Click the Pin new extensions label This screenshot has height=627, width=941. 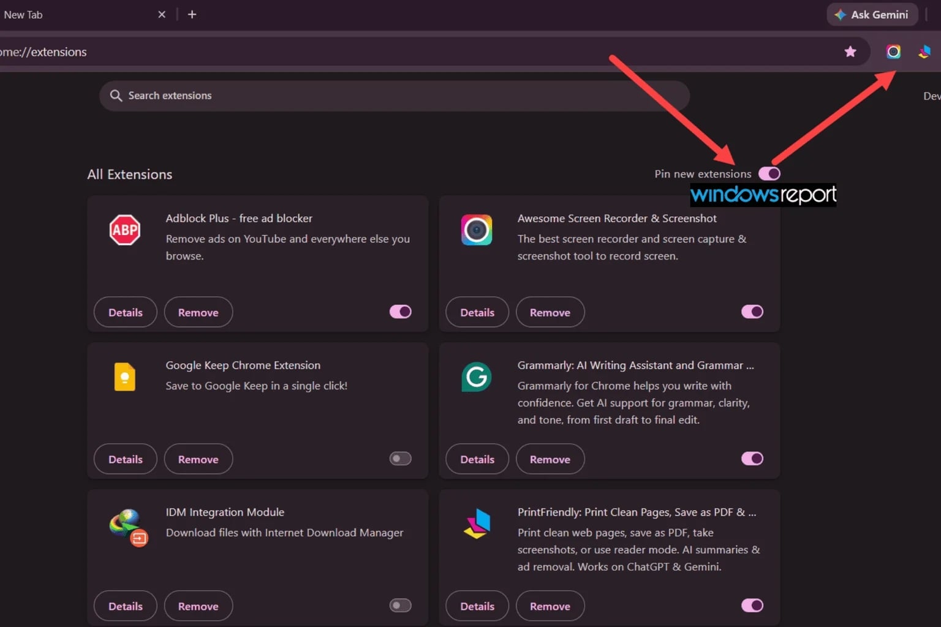click(x=703, y=174)
